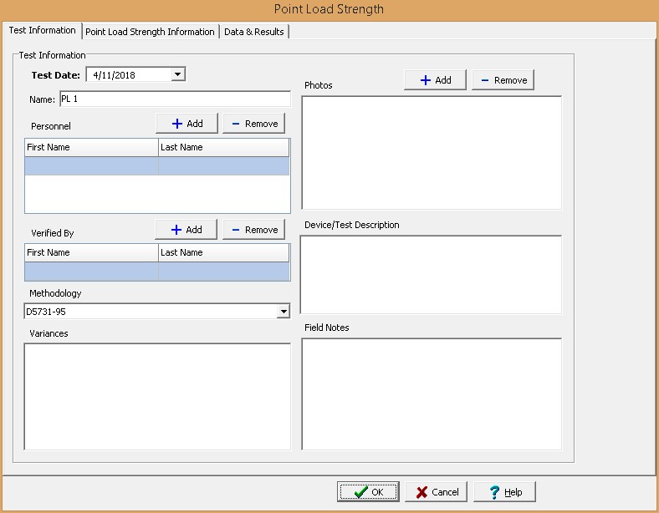Image resolution: width=659 pixels, height=513 pixels.
Task: Confirm with the OK checkmark button
Action: [368, 492]
